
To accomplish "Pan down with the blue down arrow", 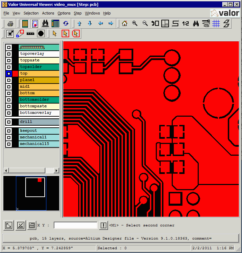I will (x=90, y=24).
